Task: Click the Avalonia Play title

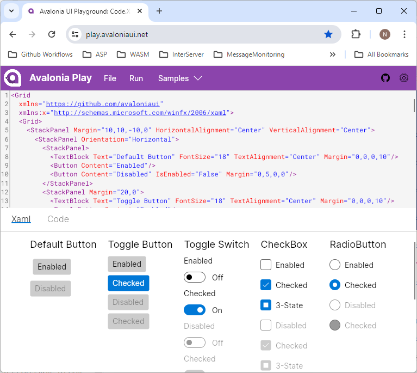Action: coord(61,78)
